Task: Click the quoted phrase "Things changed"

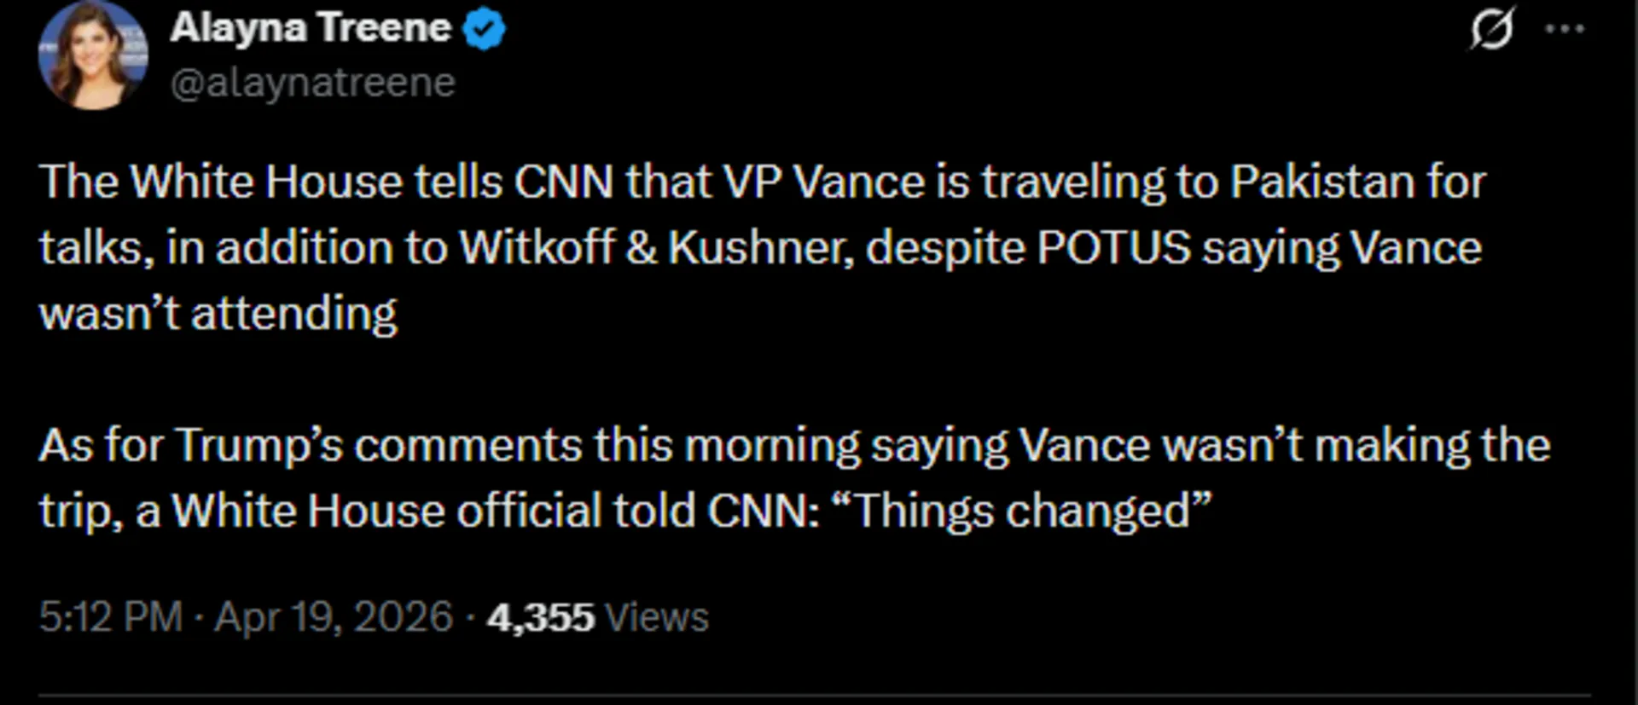Action: tap(1020, 511)
